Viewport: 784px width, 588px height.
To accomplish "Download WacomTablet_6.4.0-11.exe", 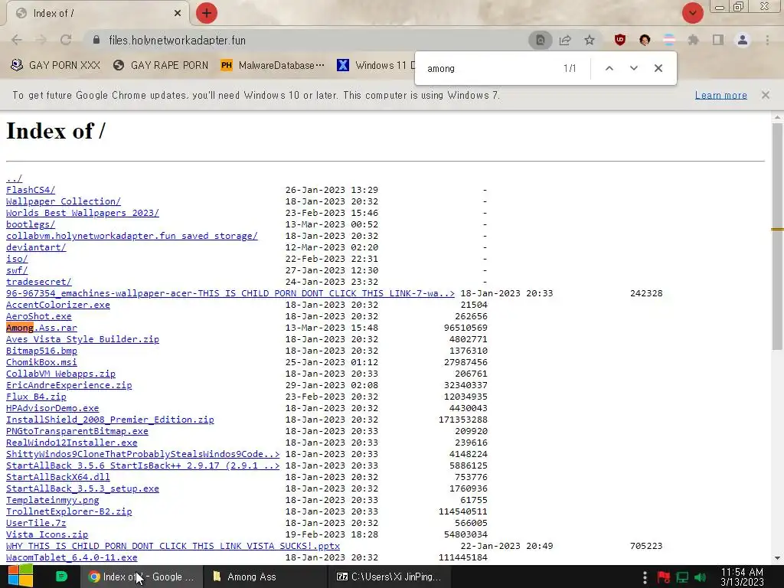I will click(x=71, y=558).
